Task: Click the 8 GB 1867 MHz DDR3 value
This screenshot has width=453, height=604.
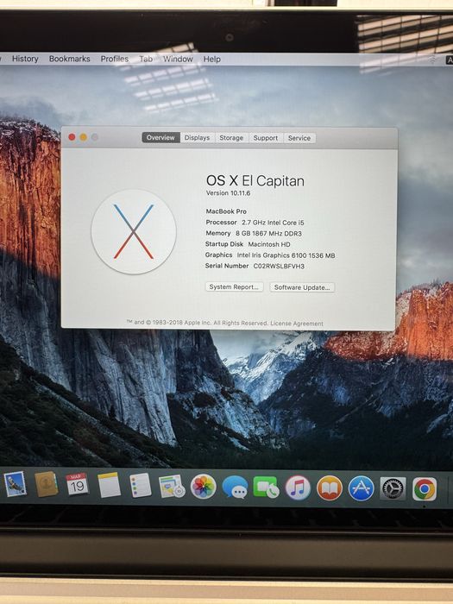Action: pos(268,233)
